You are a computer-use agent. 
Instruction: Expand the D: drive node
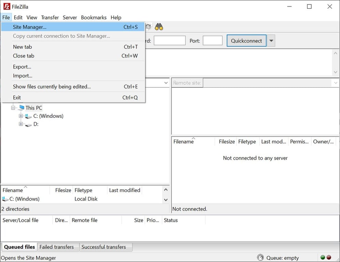[x=21, y=124]
